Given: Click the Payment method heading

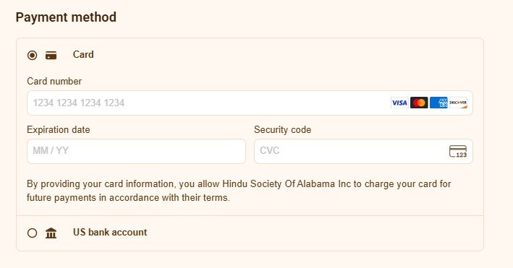Looking at the screenshot, I should 66,17.
